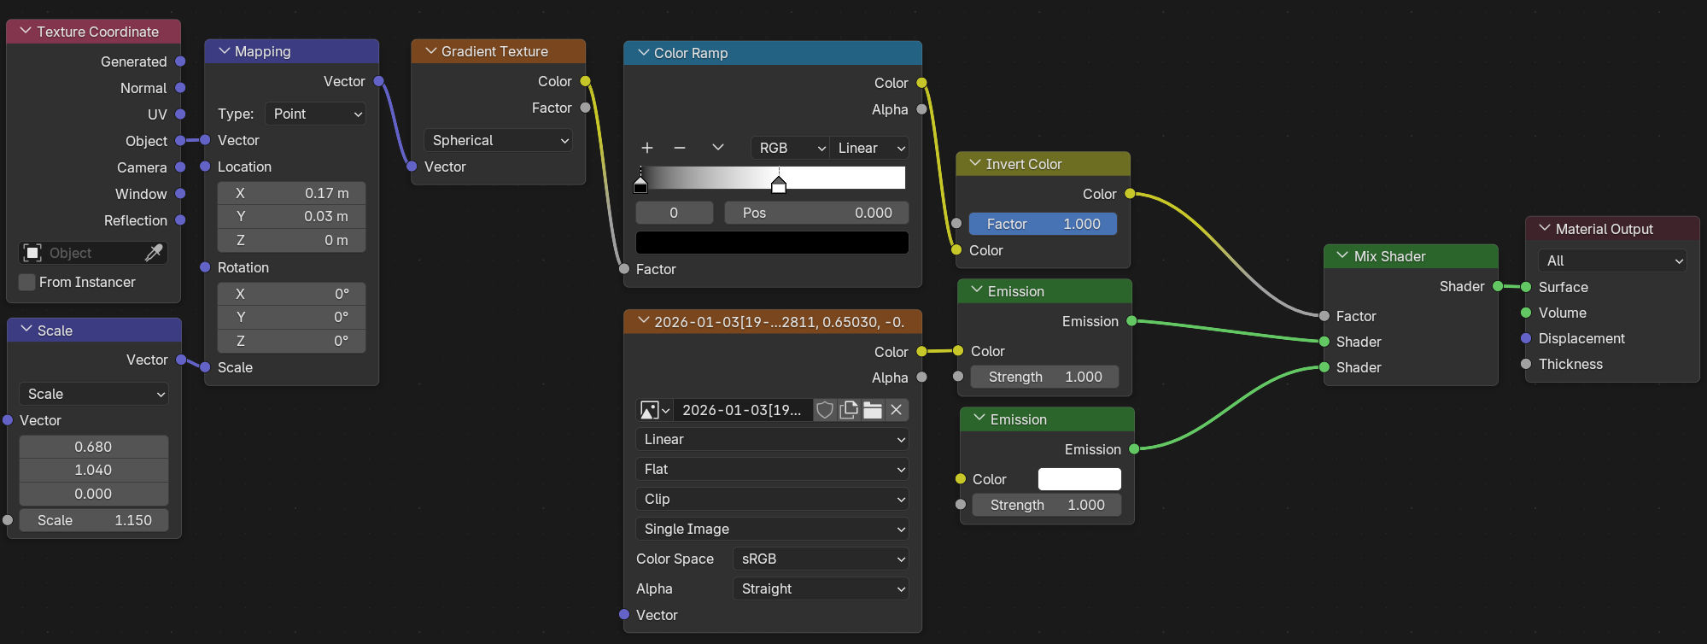Click Generated output socket
This screenshot has height=644, width=1707.
pos(180,61)
